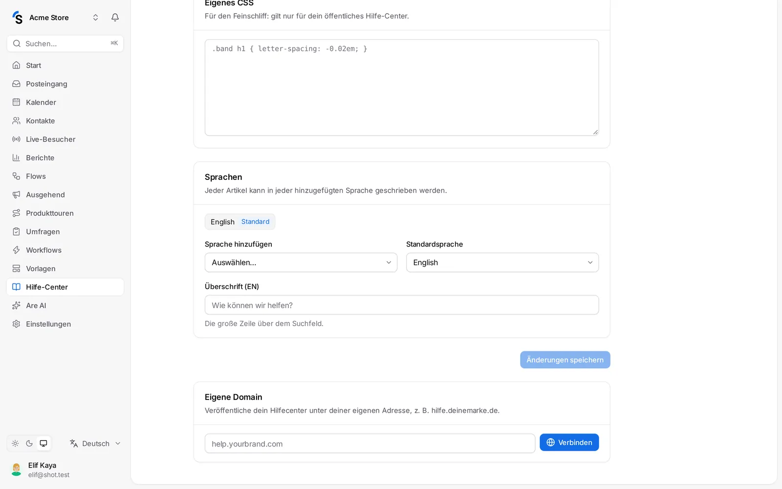Click into the Eigenes CSS textarea
This screenshot has height=489, width=782.
click(402, 88)
